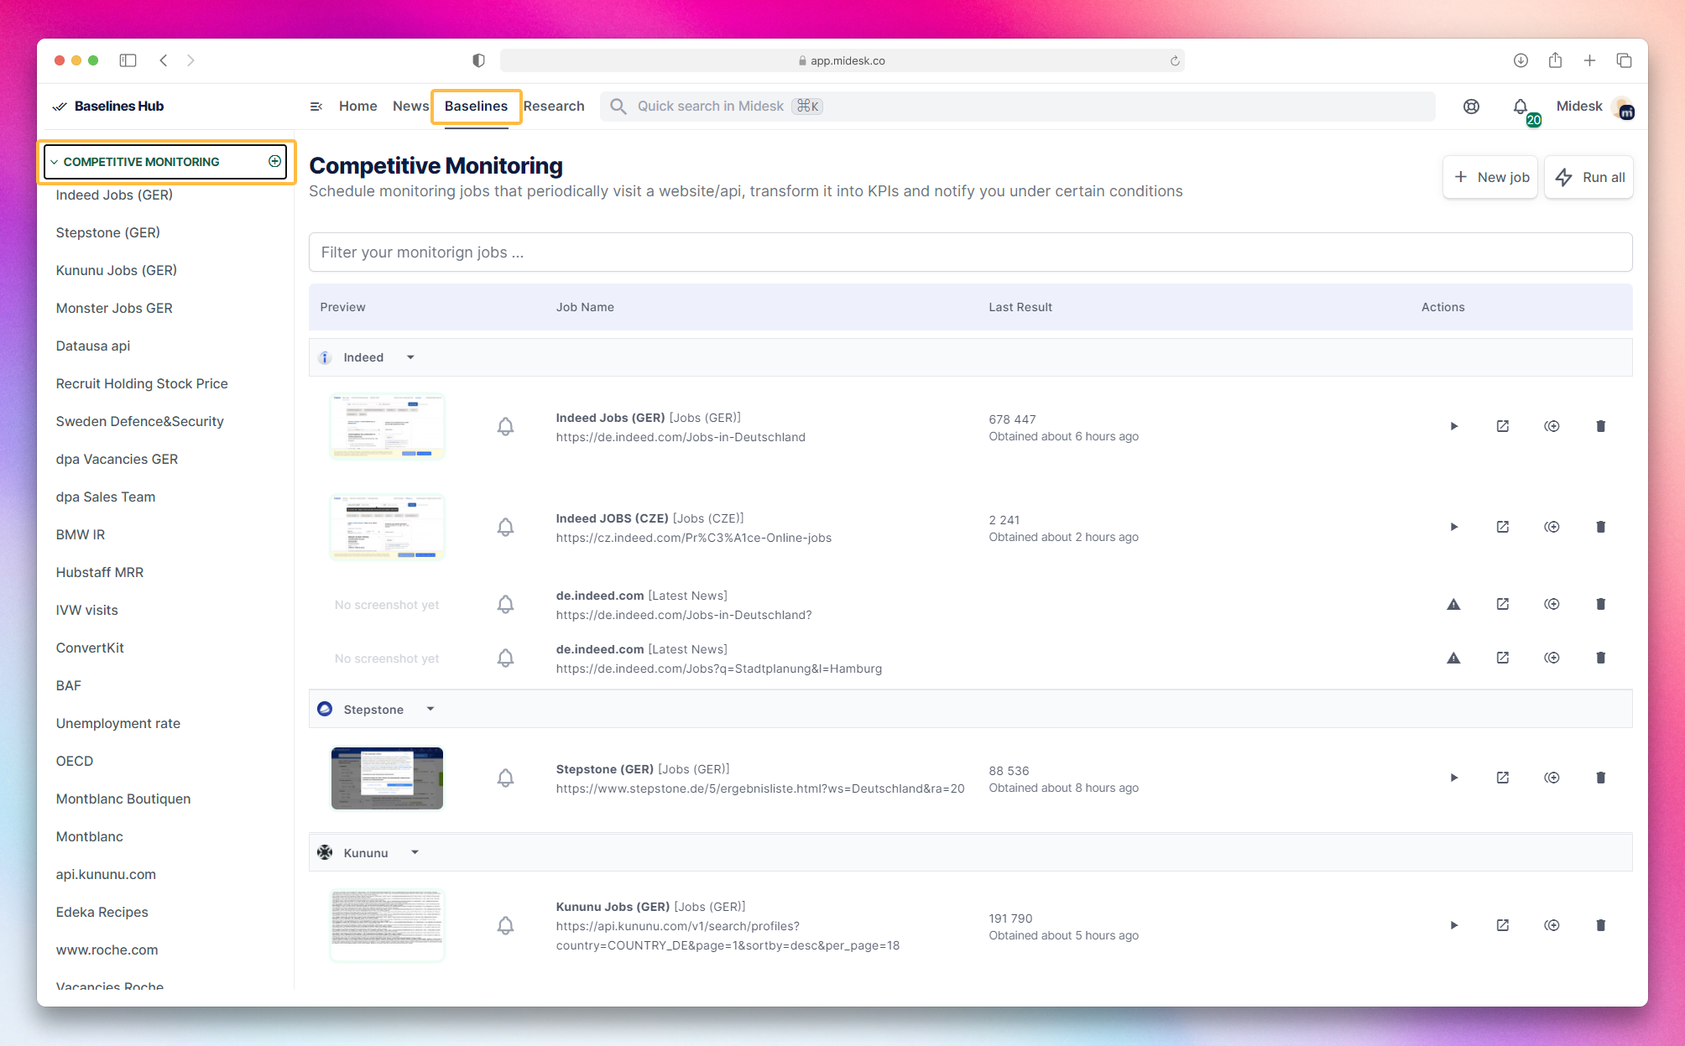
Task: Open Kununu Jobs (GER) external link icon
Action: pos(1503,925)
